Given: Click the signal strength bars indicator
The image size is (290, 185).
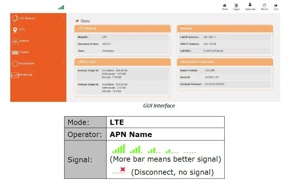Looking at the screenshot, I should [61, 7].
